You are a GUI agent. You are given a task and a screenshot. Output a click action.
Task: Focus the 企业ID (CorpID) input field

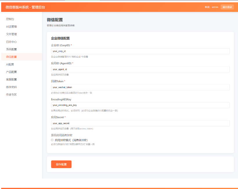click(x=140, y=51)
